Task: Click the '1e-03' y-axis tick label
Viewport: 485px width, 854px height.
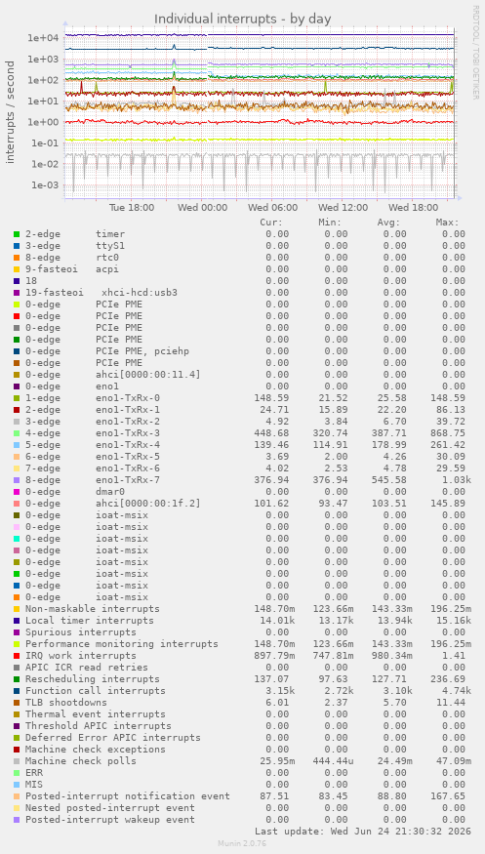Action: click(x=45, y=185)
